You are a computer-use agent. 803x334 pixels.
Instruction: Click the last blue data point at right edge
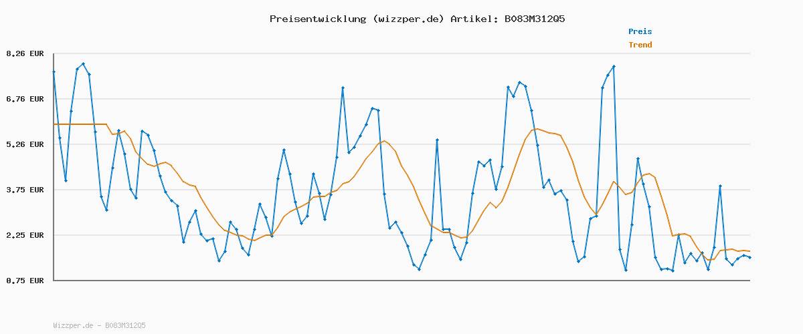tap(749, 257)
